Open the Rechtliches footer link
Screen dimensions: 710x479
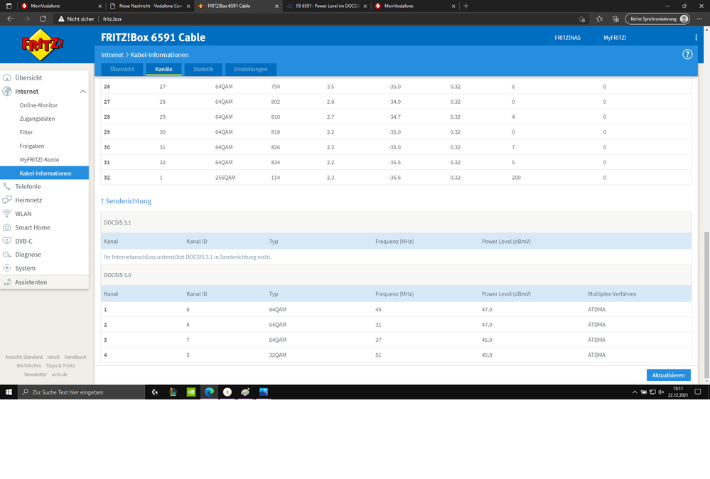tap(29, 365)
